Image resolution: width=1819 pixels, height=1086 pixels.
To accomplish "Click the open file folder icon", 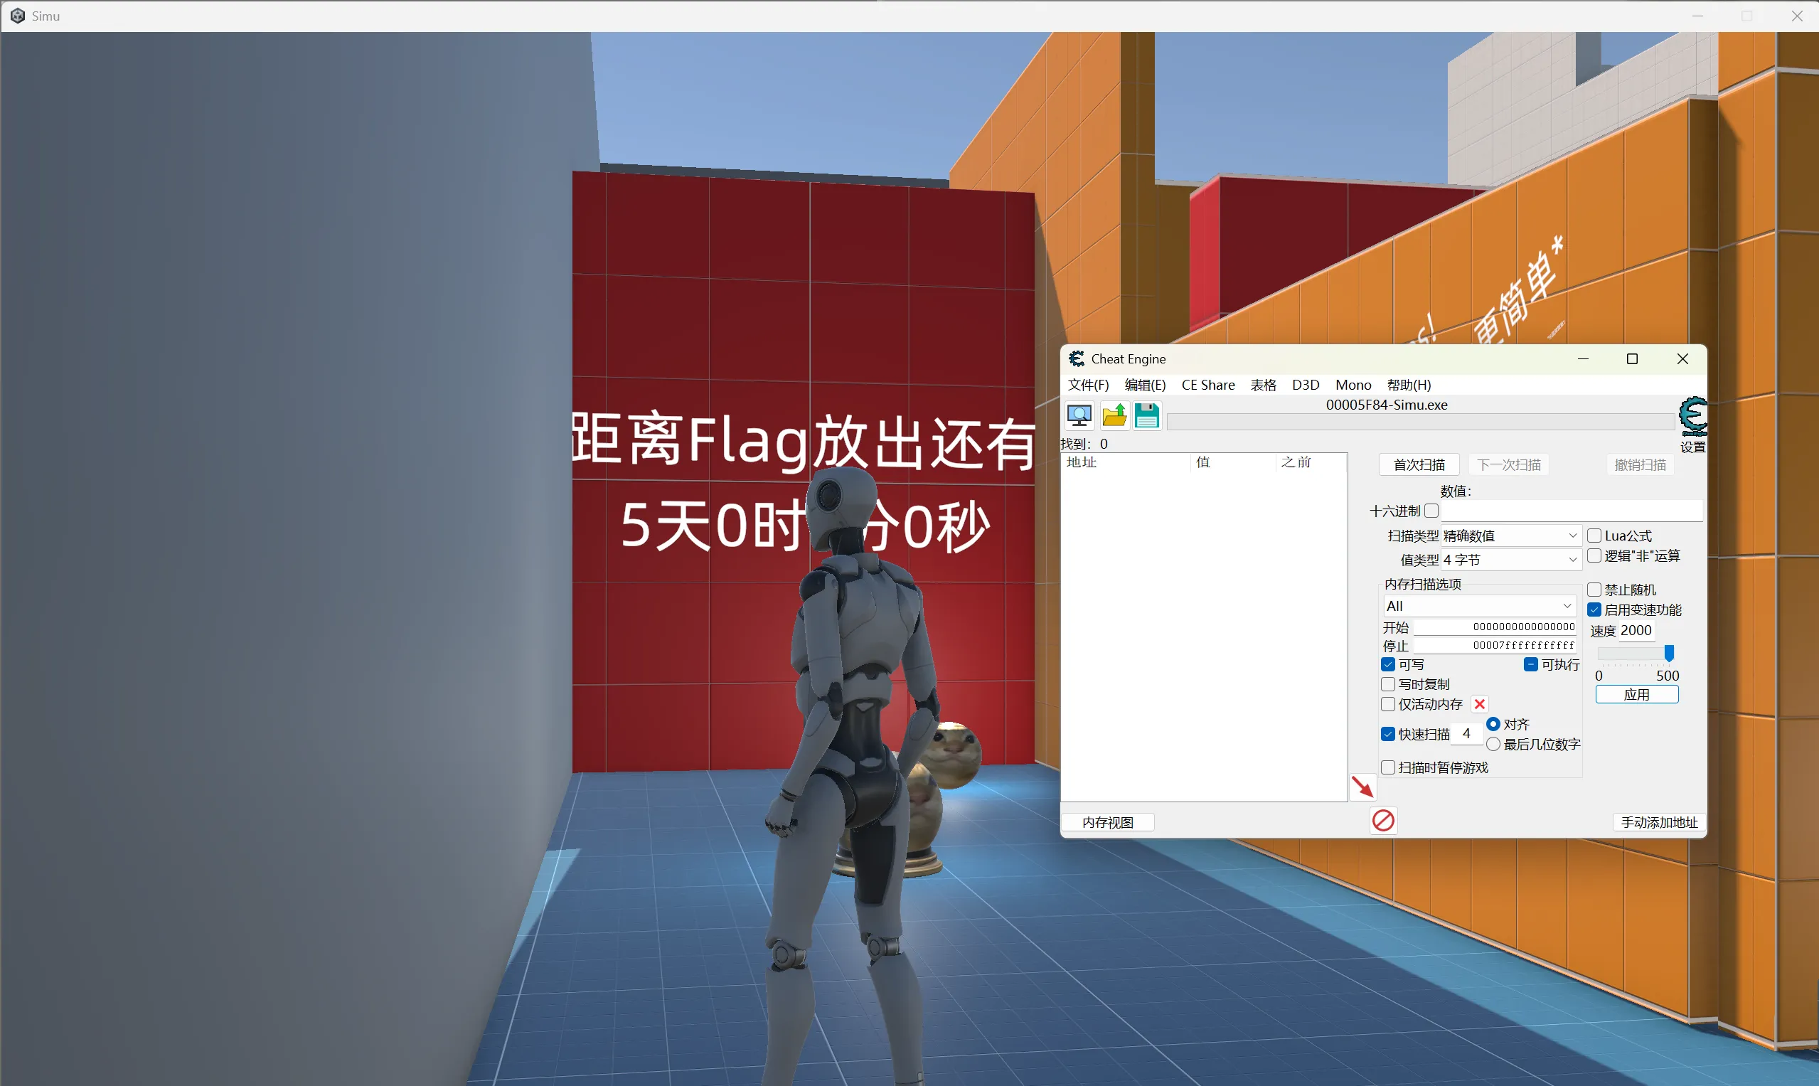I will click(x=1114, y=415).
